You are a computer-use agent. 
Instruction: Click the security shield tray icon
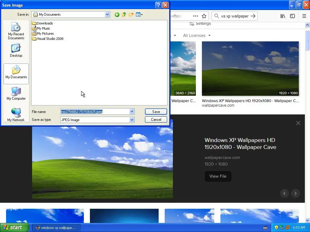click(276, 228)
